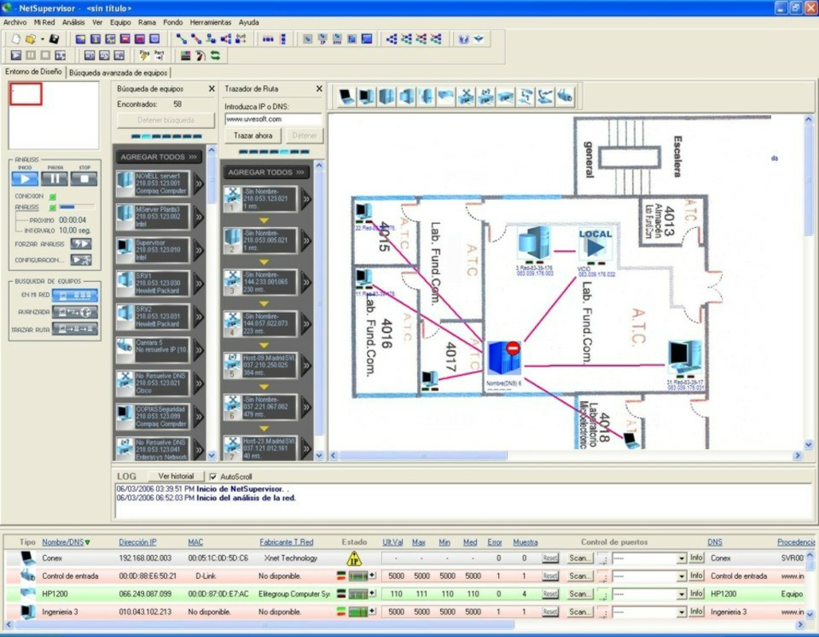The height and width of the screenshot is (637, 819).
Task: Switch to Búsqueda avanzada de equipos tab
Action: point(119,72)
